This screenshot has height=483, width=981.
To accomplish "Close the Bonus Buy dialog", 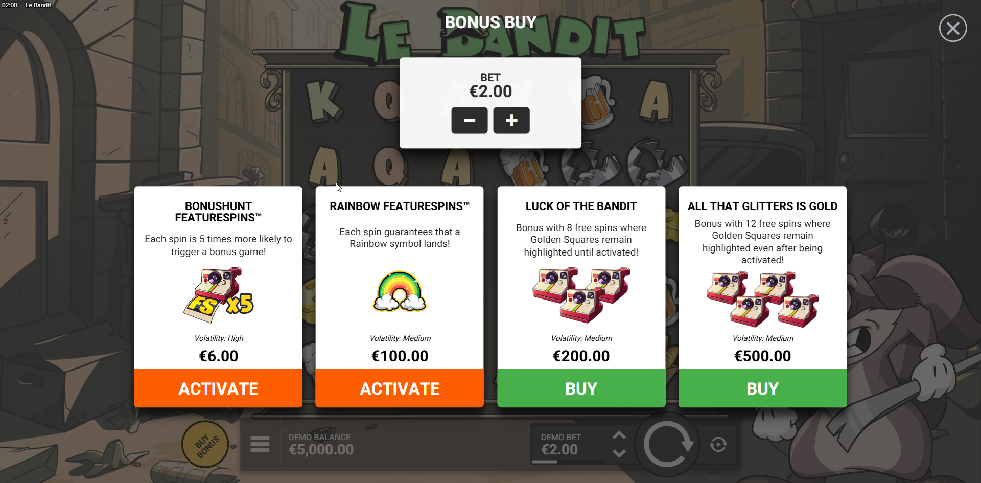I will point(952,28).
